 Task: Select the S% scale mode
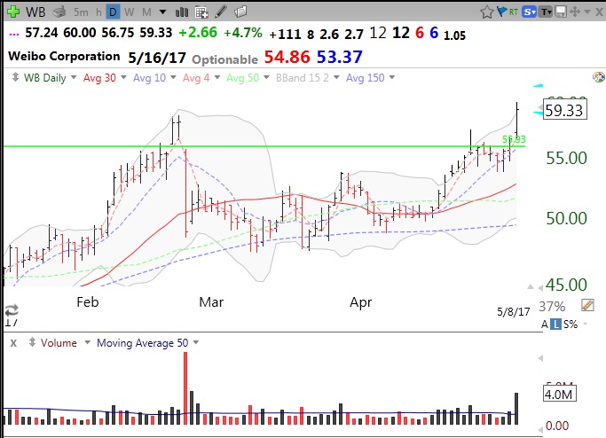coord(570,324)
